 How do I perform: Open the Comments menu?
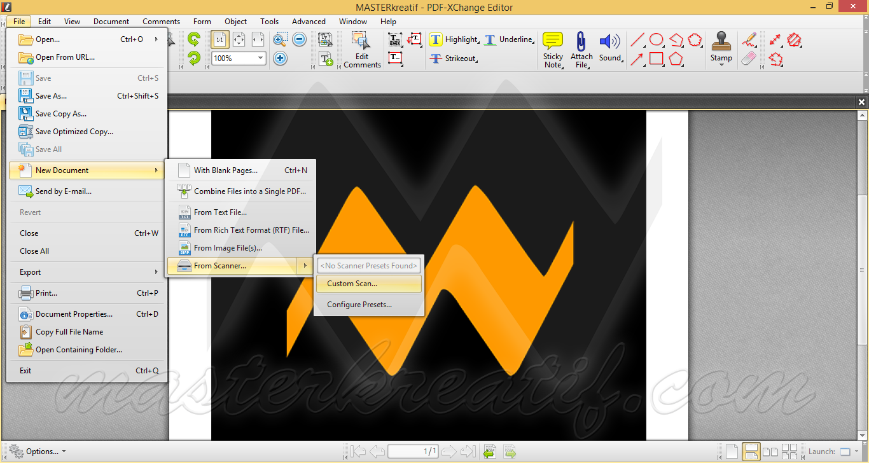tap(162, 22)
